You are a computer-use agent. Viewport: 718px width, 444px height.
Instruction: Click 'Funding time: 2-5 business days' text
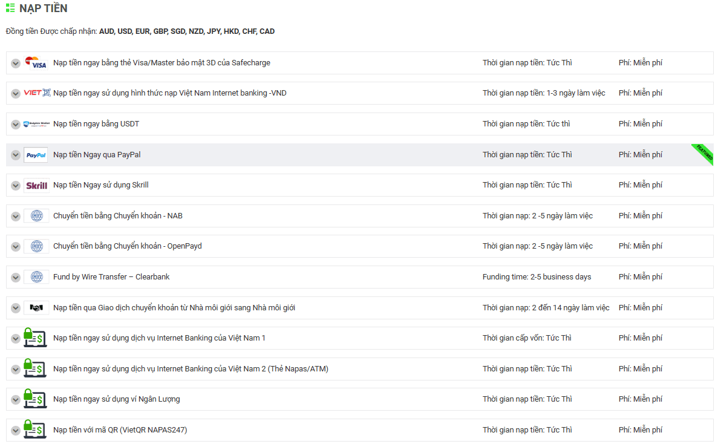[537, 277]
